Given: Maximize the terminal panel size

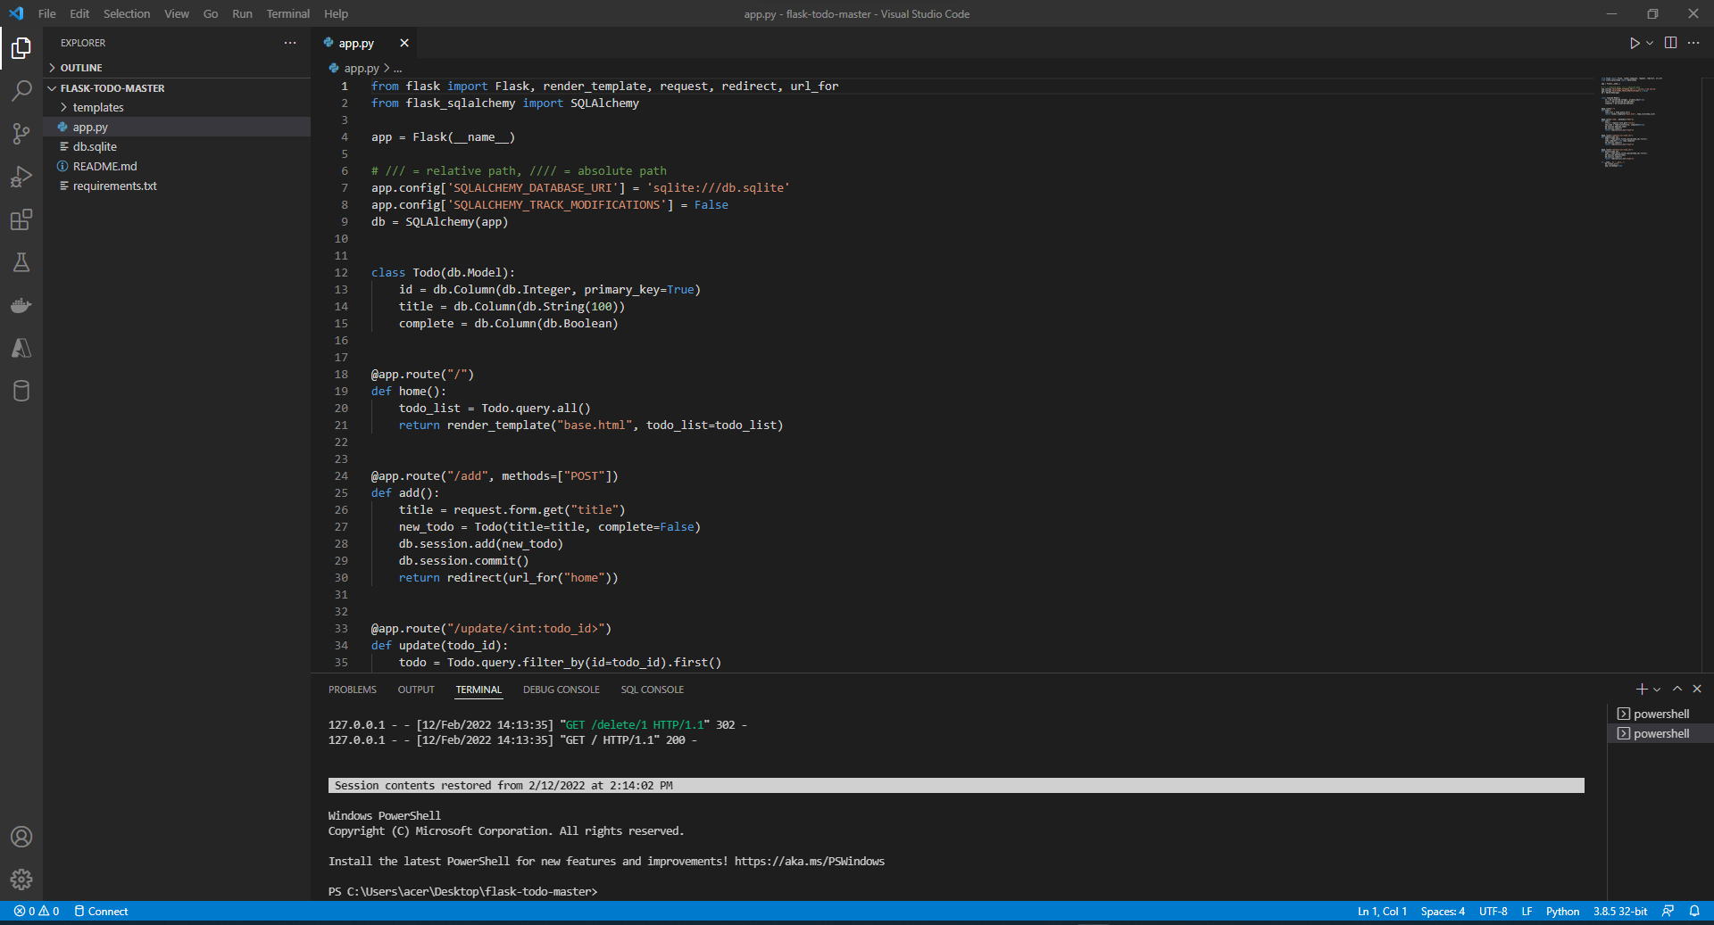Looking at the screenshot, I should tap(1677, 689).
